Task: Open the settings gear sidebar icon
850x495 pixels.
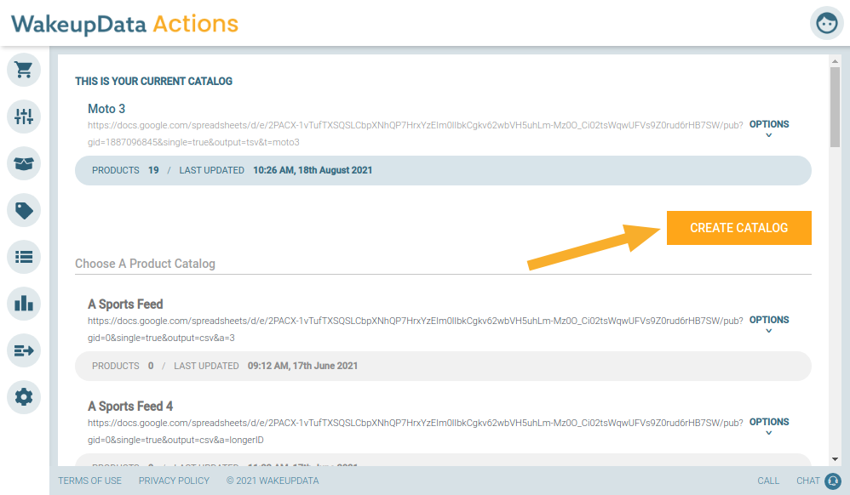Action: [24, 397]
